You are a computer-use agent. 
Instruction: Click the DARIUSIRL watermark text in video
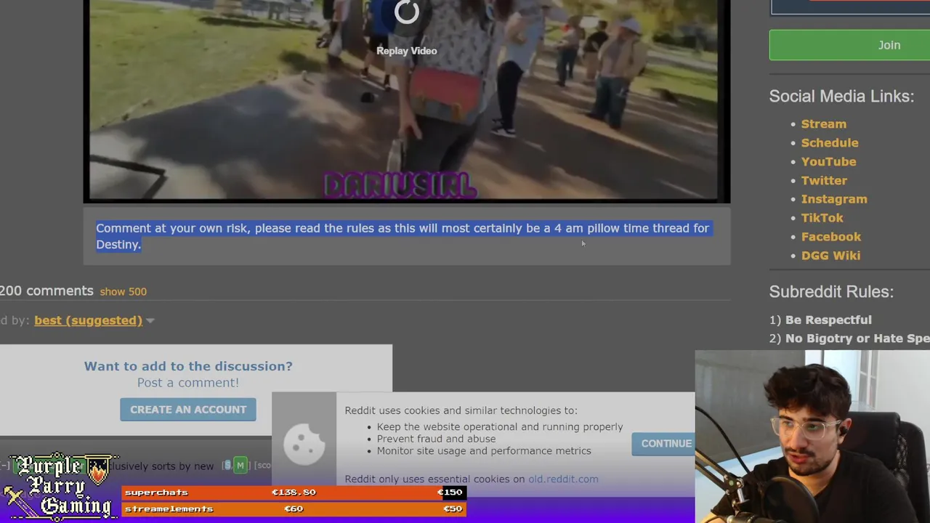point(400,186)
